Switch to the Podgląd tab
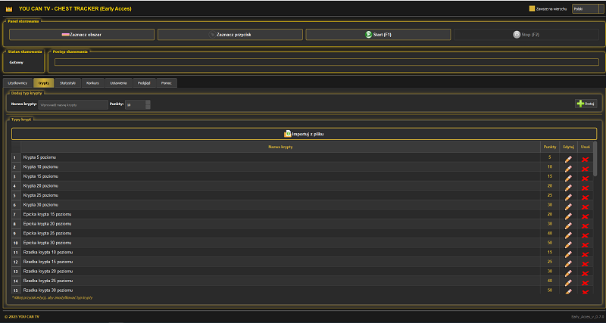Screen dimensions: 606x323 click(144, 83)
